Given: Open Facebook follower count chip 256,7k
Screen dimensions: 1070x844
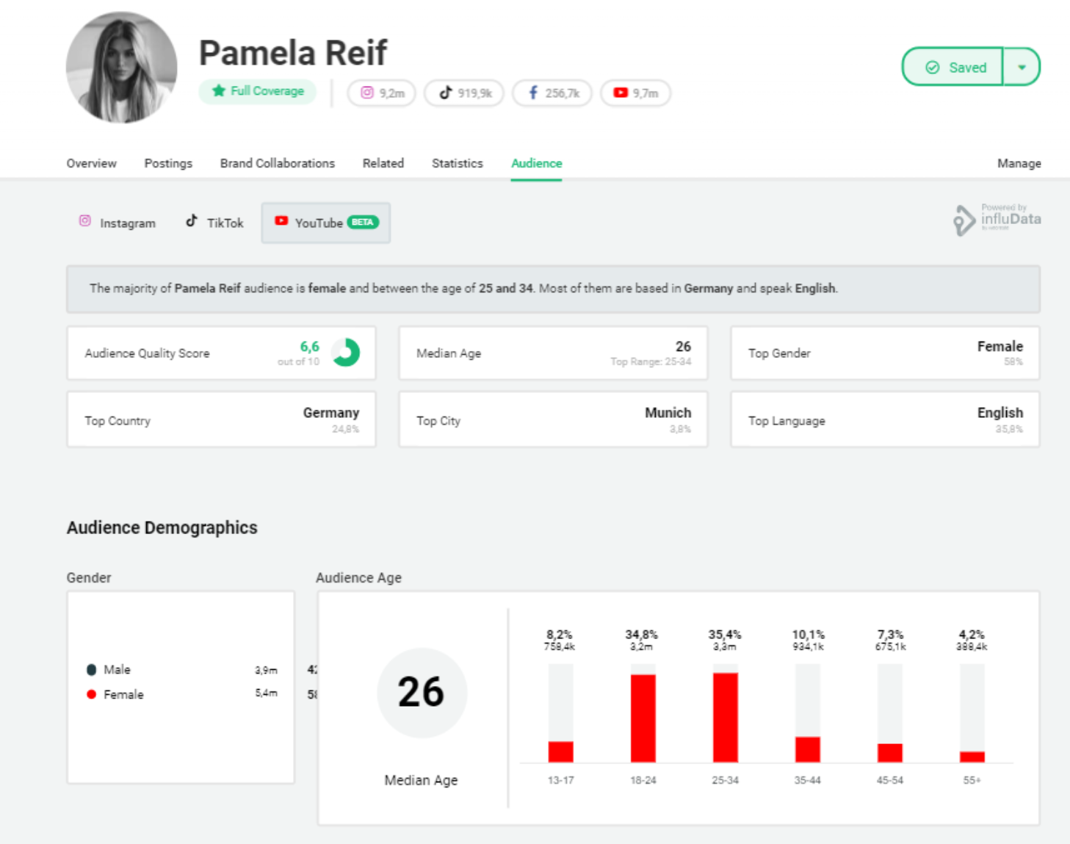Looking at the screenshot, I should pyautogui.click(x=552, y=93).
